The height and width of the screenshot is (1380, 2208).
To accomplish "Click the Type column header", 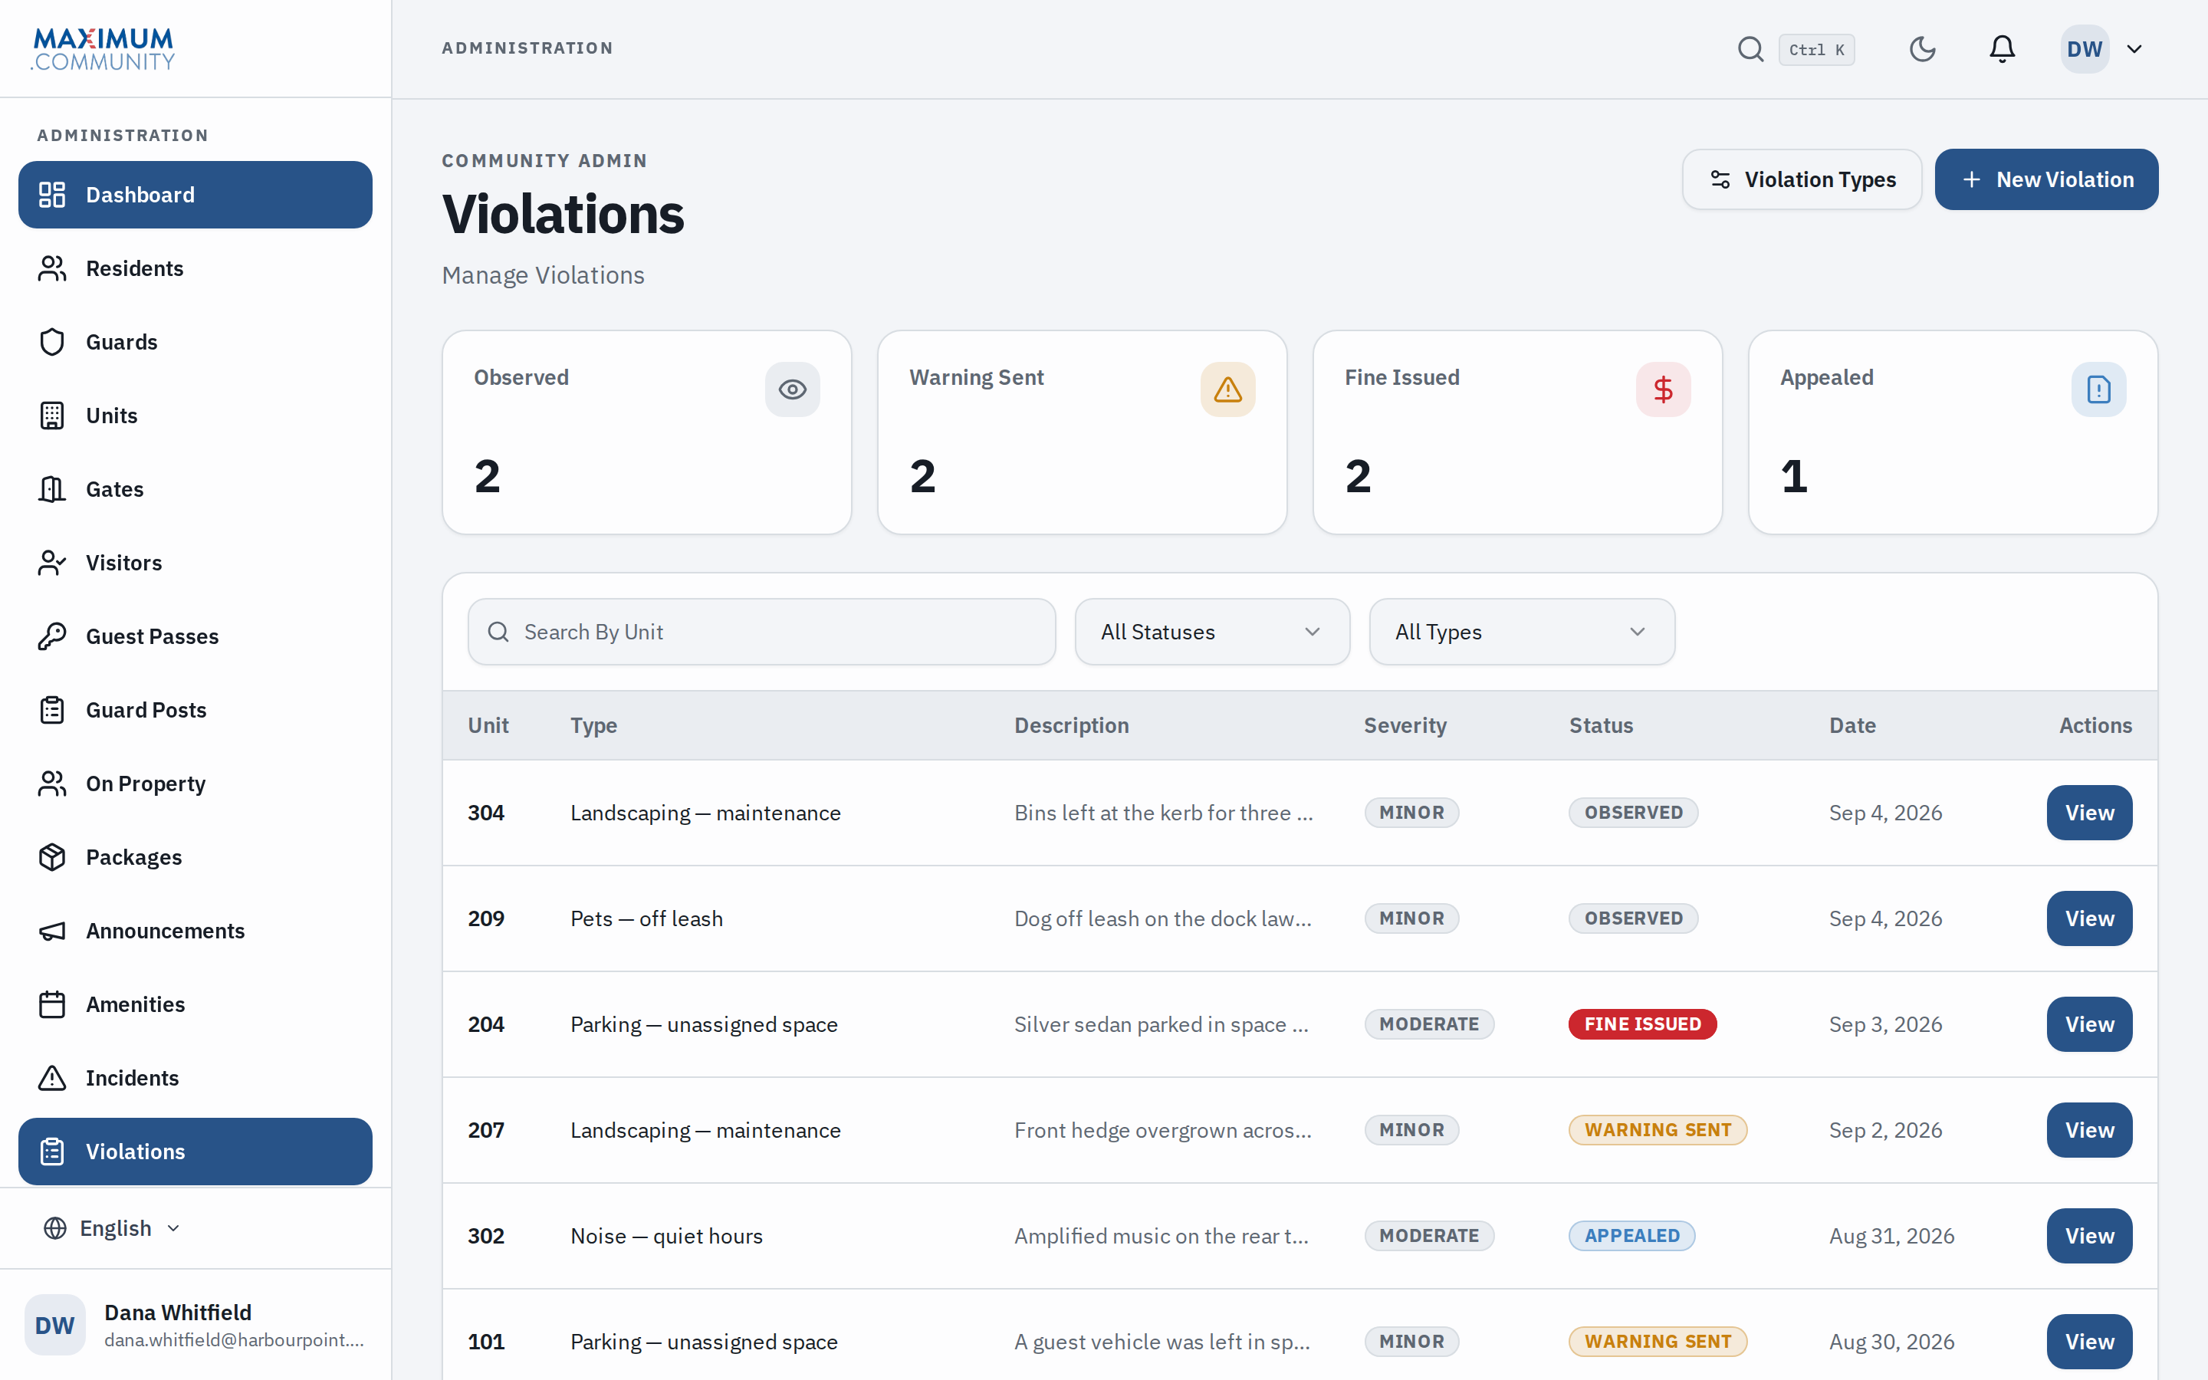I will 594,725.
